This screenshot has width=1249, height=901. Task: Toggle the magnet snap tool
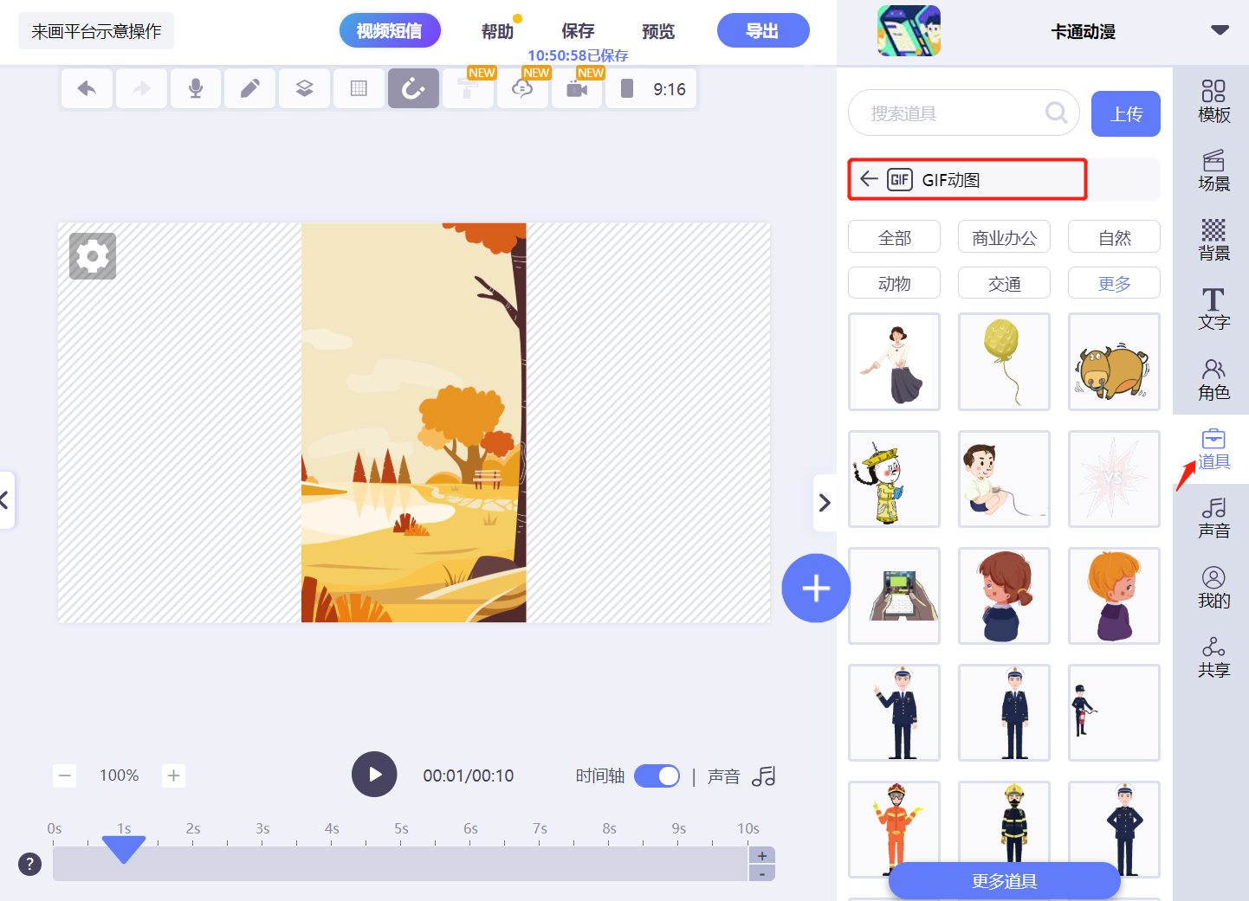click(413, 89)
